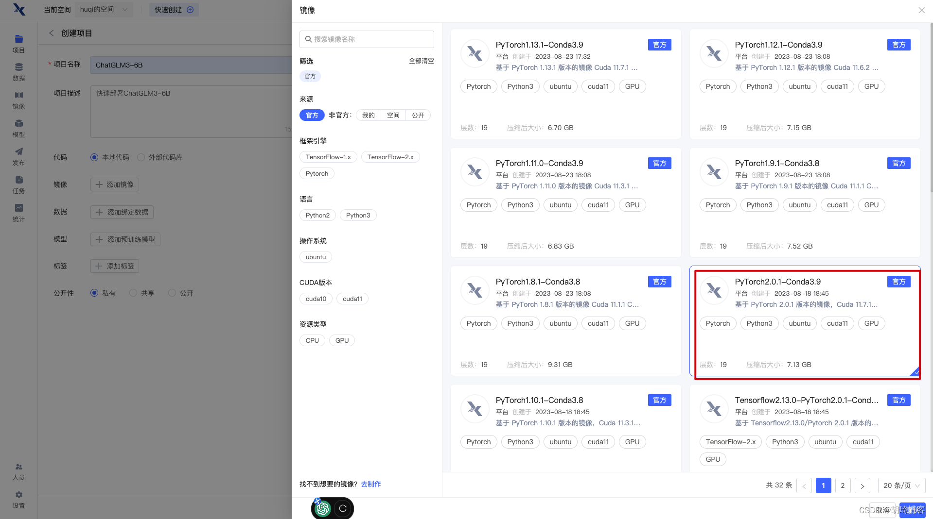Viewport: 933px width, 519px height.
Task: Select 公开 visibility radio
Action: 172,293
